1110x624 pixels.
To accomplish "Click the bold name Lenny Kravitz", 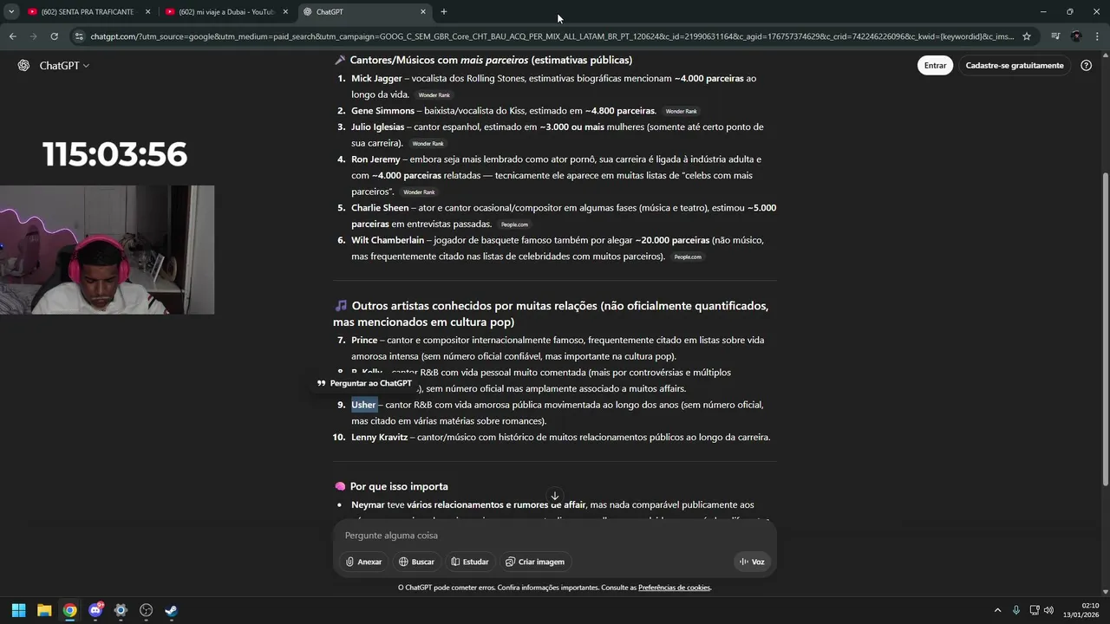I will click(379, 438).
